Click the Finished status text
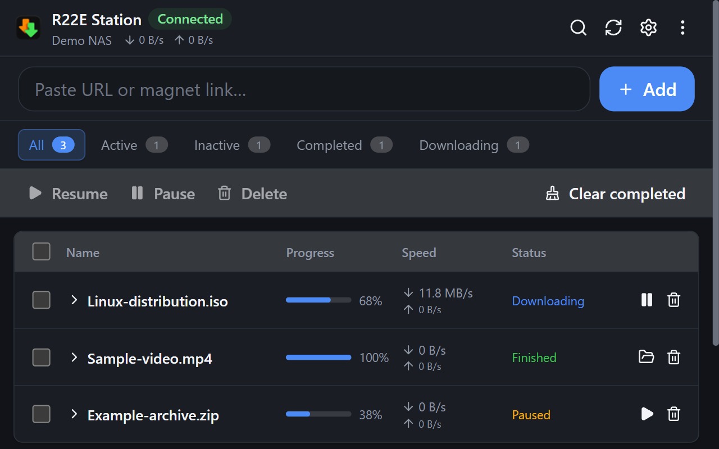This screenshot has width=719, height=449. point(534,358)
